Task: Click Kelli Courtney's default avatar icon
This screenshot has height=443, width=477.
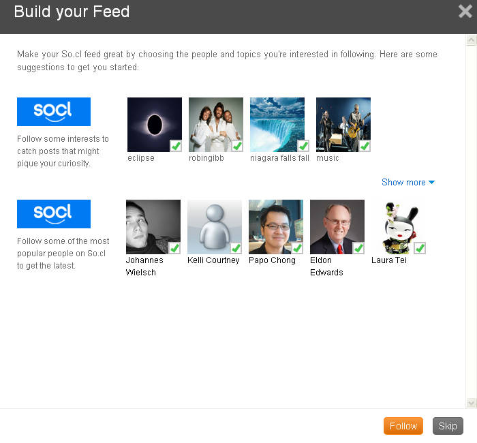Action: click(214, 226)
